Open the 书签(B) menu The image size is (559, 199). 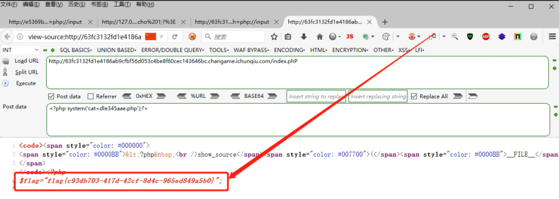99,4
